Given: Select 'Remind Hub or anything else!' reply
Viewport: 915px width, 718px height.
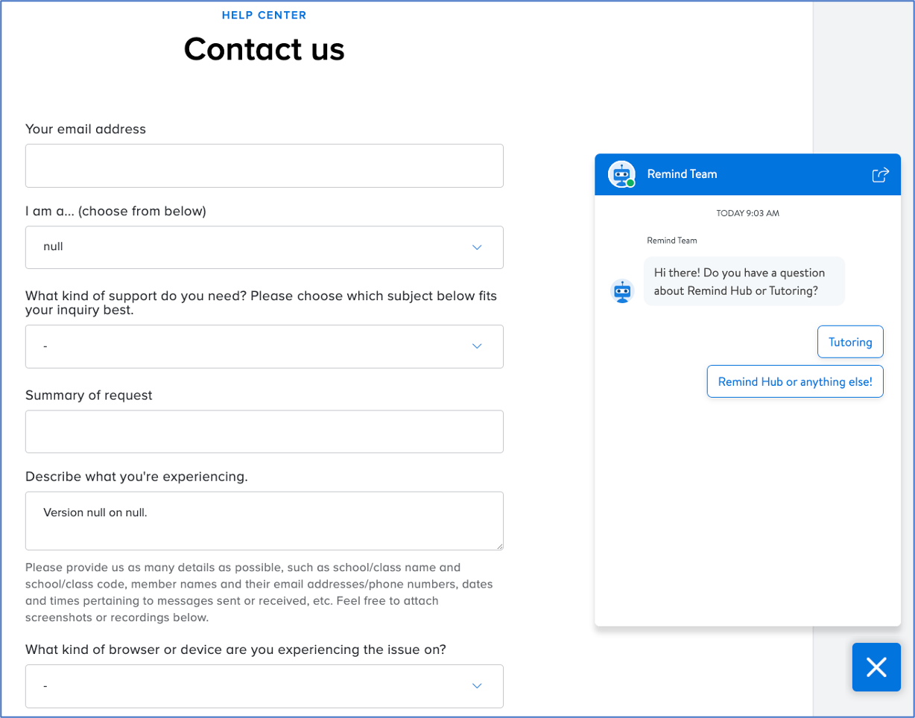Looking at the screenshot, I should coord(795,381).
